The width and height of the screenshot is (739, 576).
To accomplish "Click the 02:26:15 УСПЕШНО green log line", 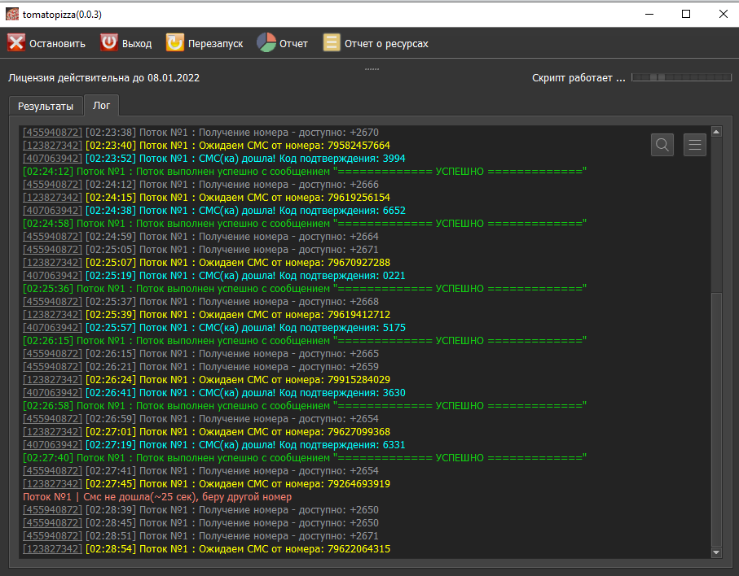I will [305, 341].
